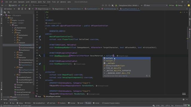Image resolution: width=191 pixels, height=107 pixels.
Task: Click the gutter arrows icon beside ShowDamageNumber
Action: click(40, 48)
